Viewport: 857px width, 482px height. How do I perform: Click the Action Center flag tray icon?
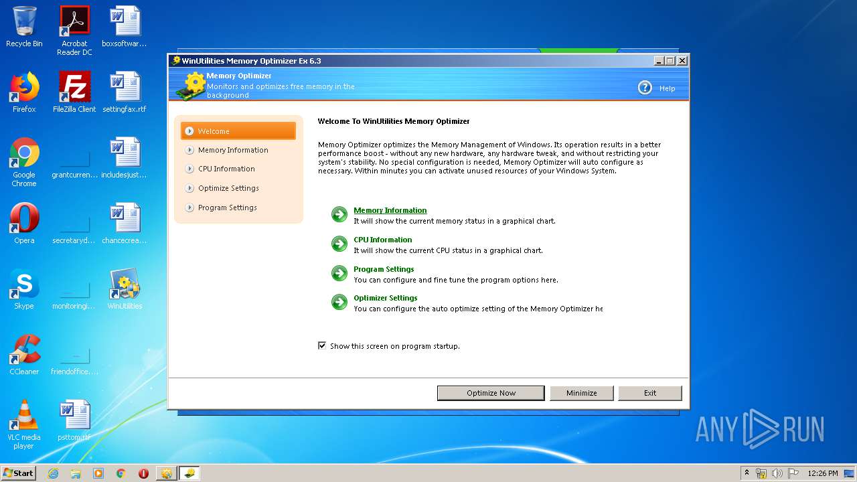tap(793, 473)
